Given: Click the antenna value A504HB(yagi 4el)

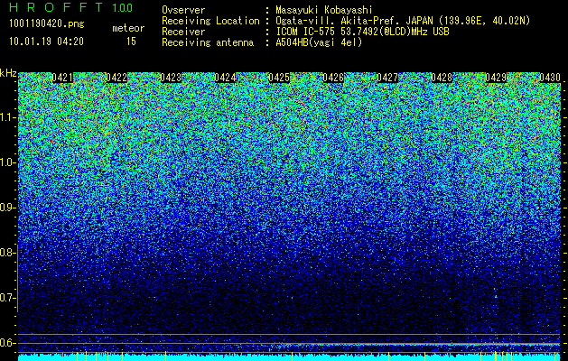Looking at the screenshot, I should (319, 42).
